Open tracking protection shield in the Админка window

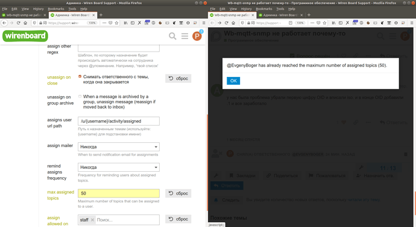pyautogui.click(x=34, y=23)
